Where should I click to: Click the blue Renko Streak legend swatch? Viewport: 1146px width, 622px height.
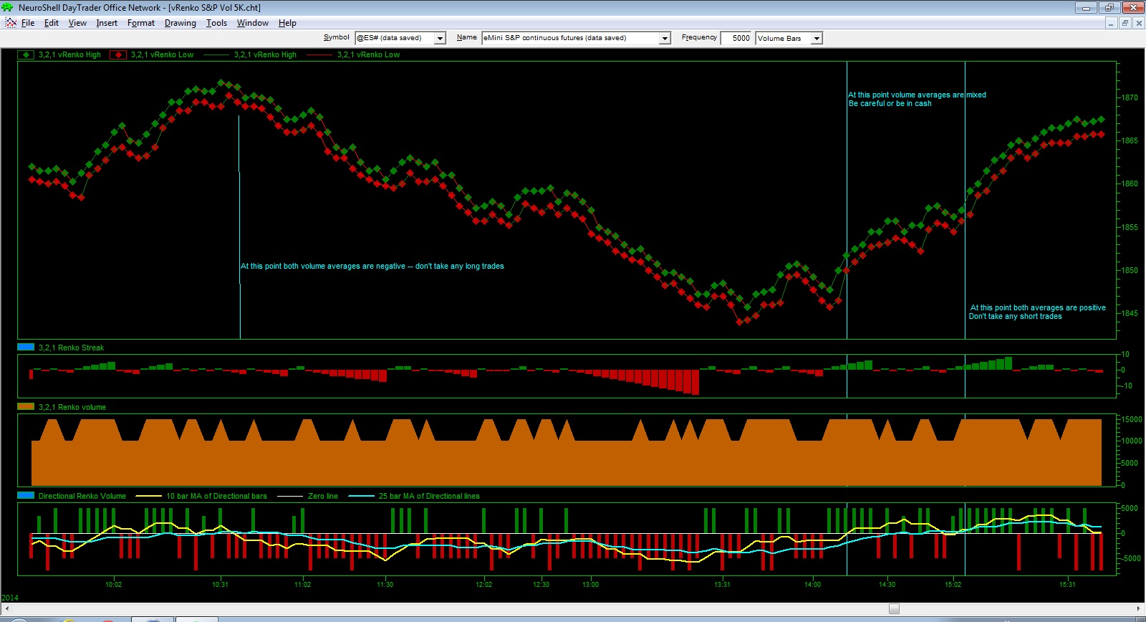click(26, 347)
